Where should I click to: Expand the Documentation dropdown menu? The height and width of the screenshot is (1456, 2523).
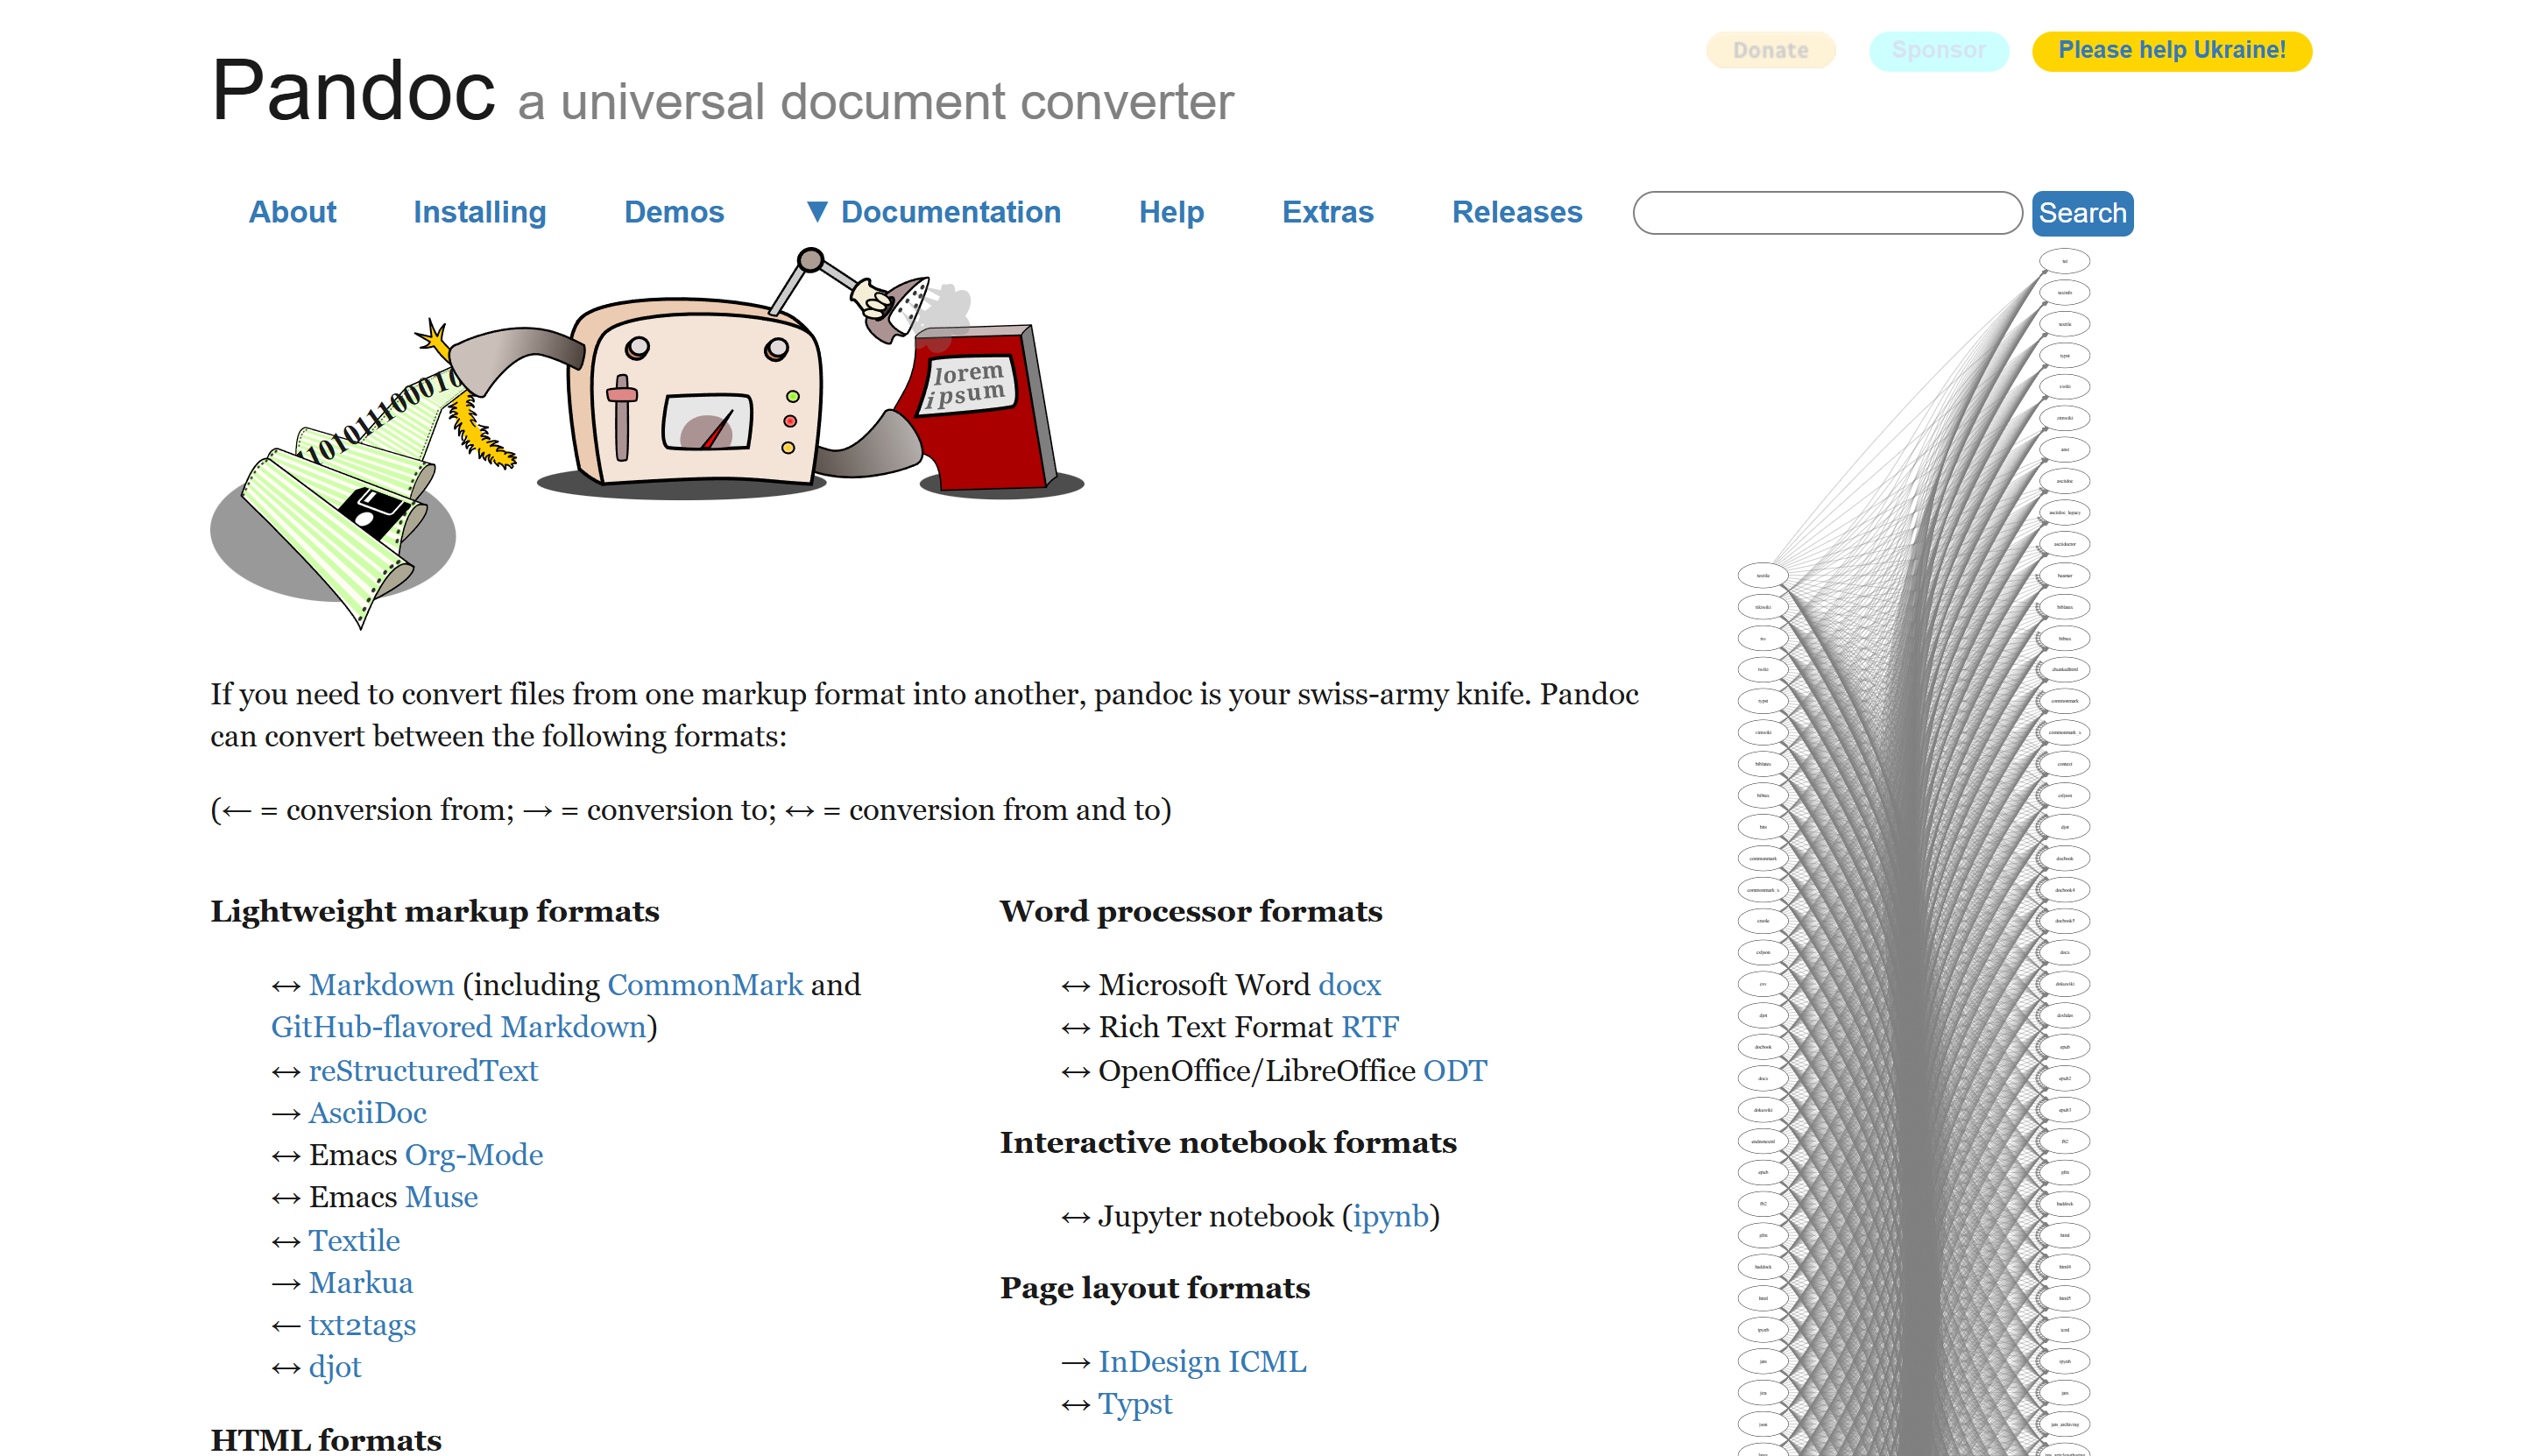[933, 212]
